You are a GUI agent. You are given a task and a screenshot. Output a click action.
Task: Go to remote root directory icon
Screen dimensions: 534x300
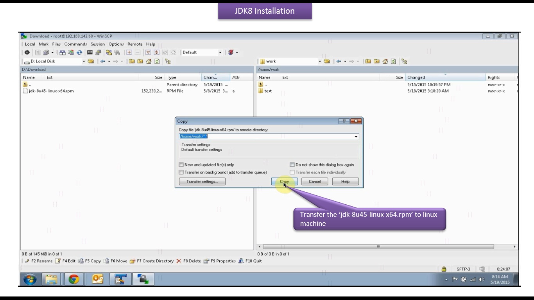point(376,61)
